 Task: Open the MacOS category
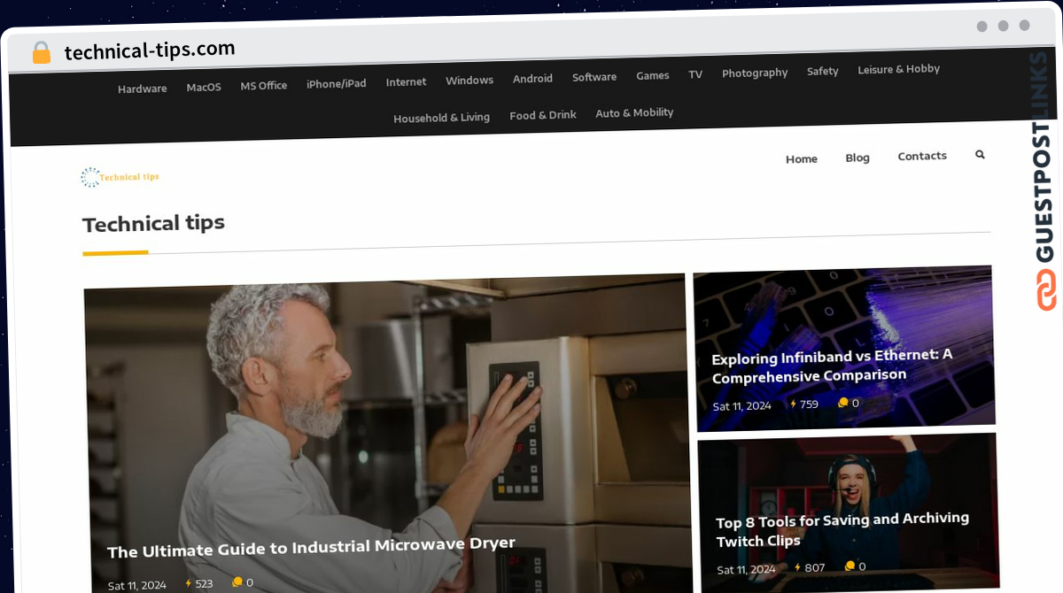point(204,87)
